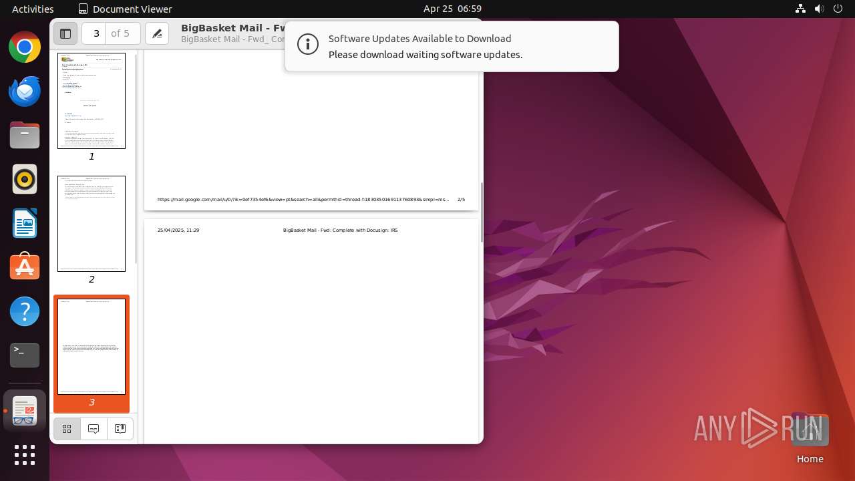Click the thumbnail sidebar scrollbar
855x481 pixels.
[x=136, y=158]
